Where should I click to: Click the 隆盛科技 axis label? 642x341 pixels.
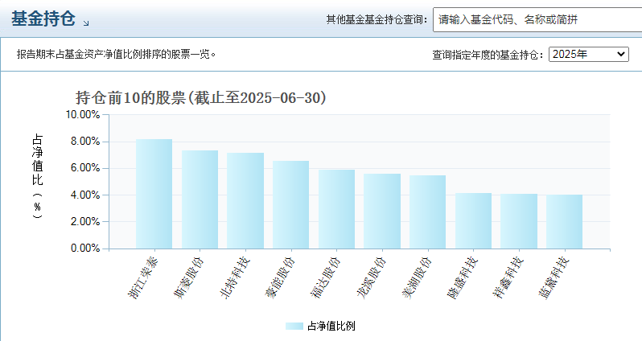[x=463, y=278]
